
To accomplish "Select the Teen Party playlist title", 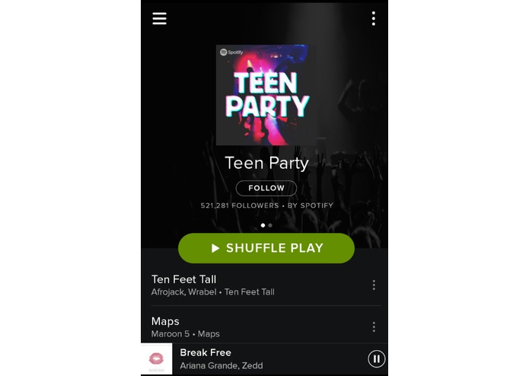I will [266, 163].
